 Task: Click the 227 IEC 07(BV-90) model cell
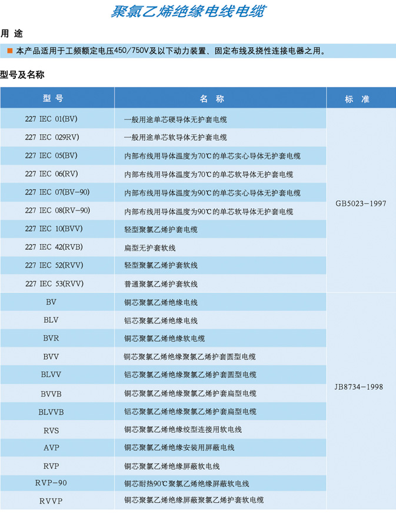point(57,192)
